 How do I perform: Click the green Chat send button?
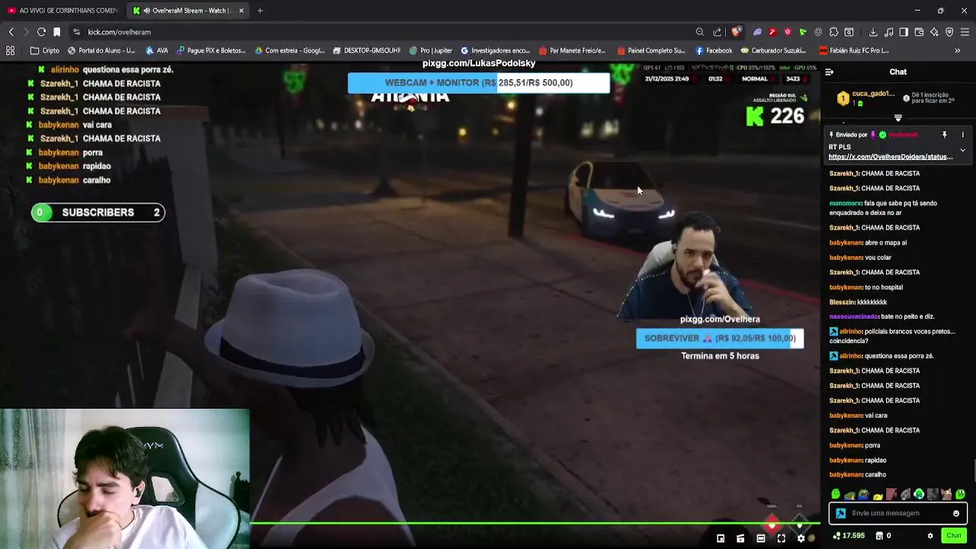[x=954, y=536]
